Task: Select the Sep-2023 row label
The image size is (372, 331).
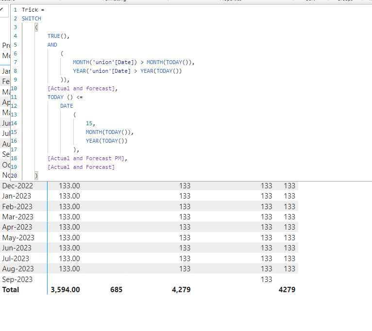Action: coord(17,279)
